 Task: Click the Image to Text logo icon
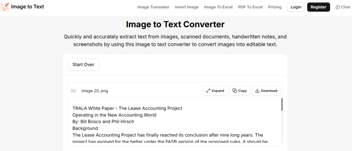click(5, 7)
